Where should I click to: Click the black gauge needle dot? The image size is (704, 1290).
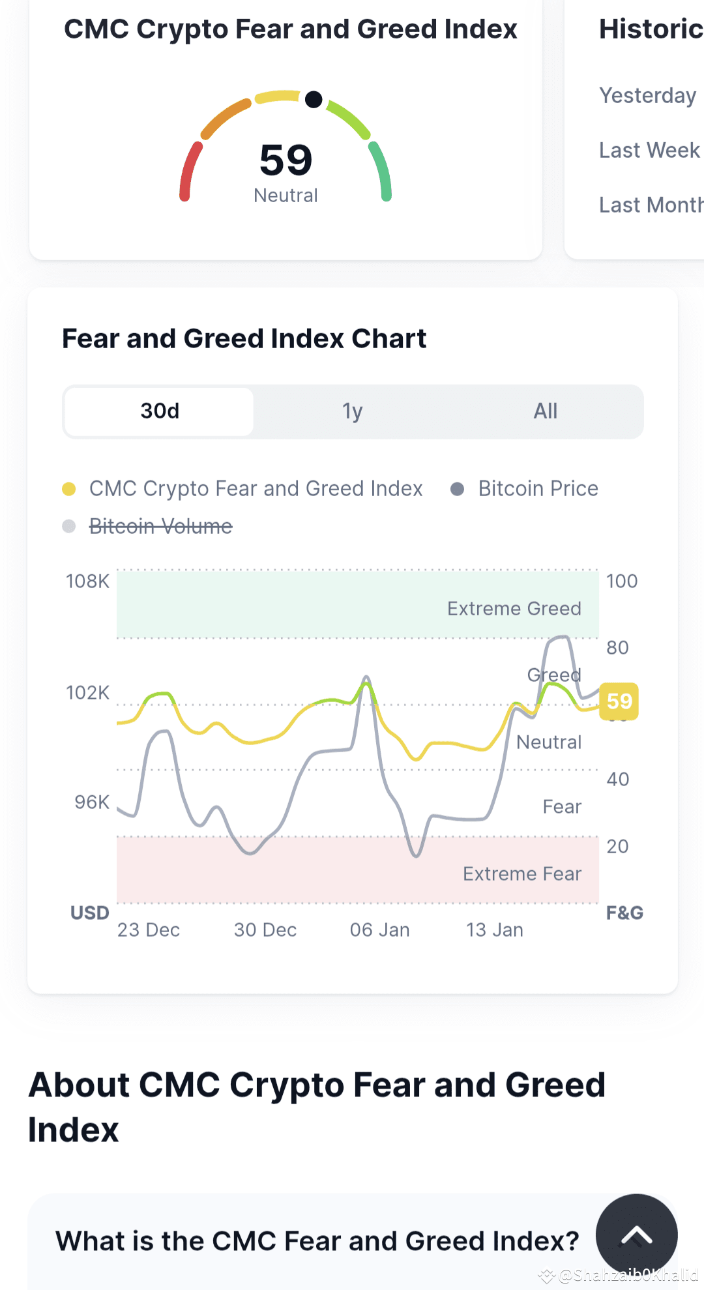(314, 99)
